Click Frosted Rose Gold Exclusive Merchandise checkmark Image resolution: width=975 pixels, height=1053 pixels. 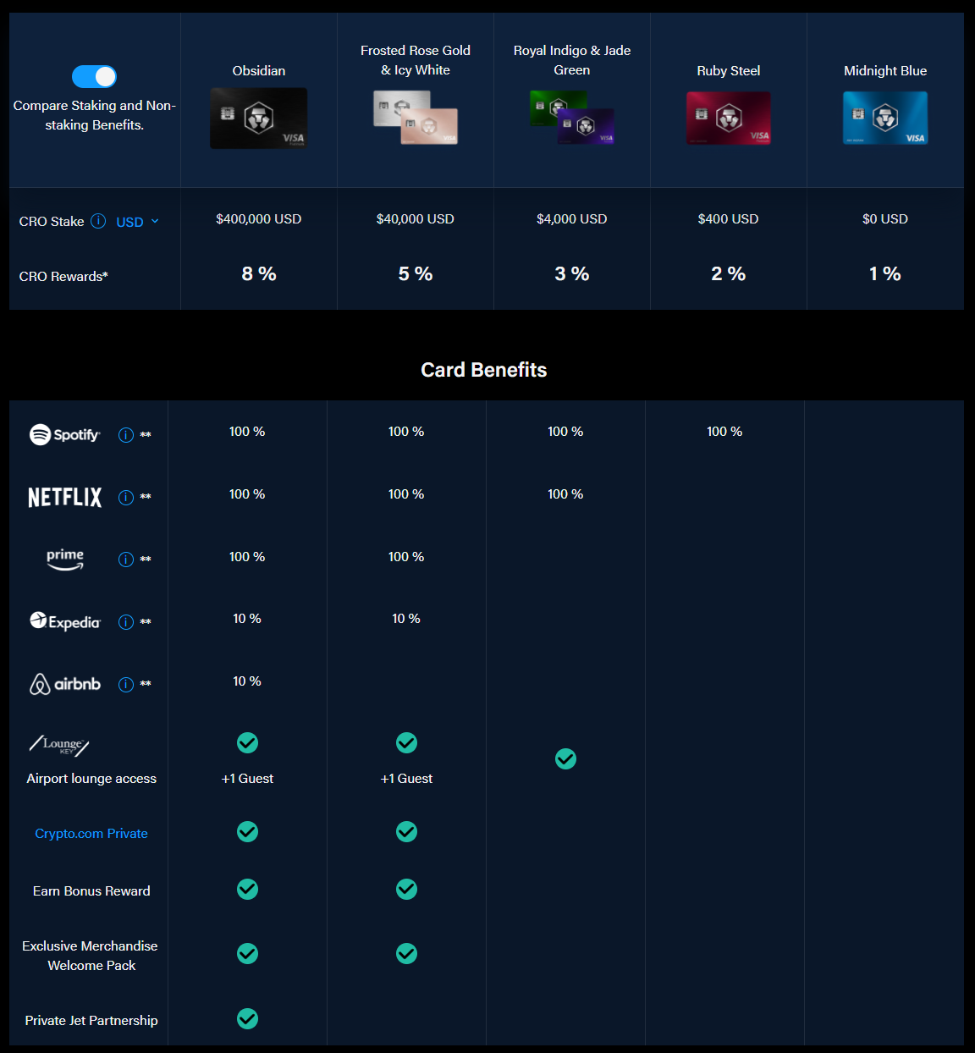pyautogui.click(x=406, y=954)
